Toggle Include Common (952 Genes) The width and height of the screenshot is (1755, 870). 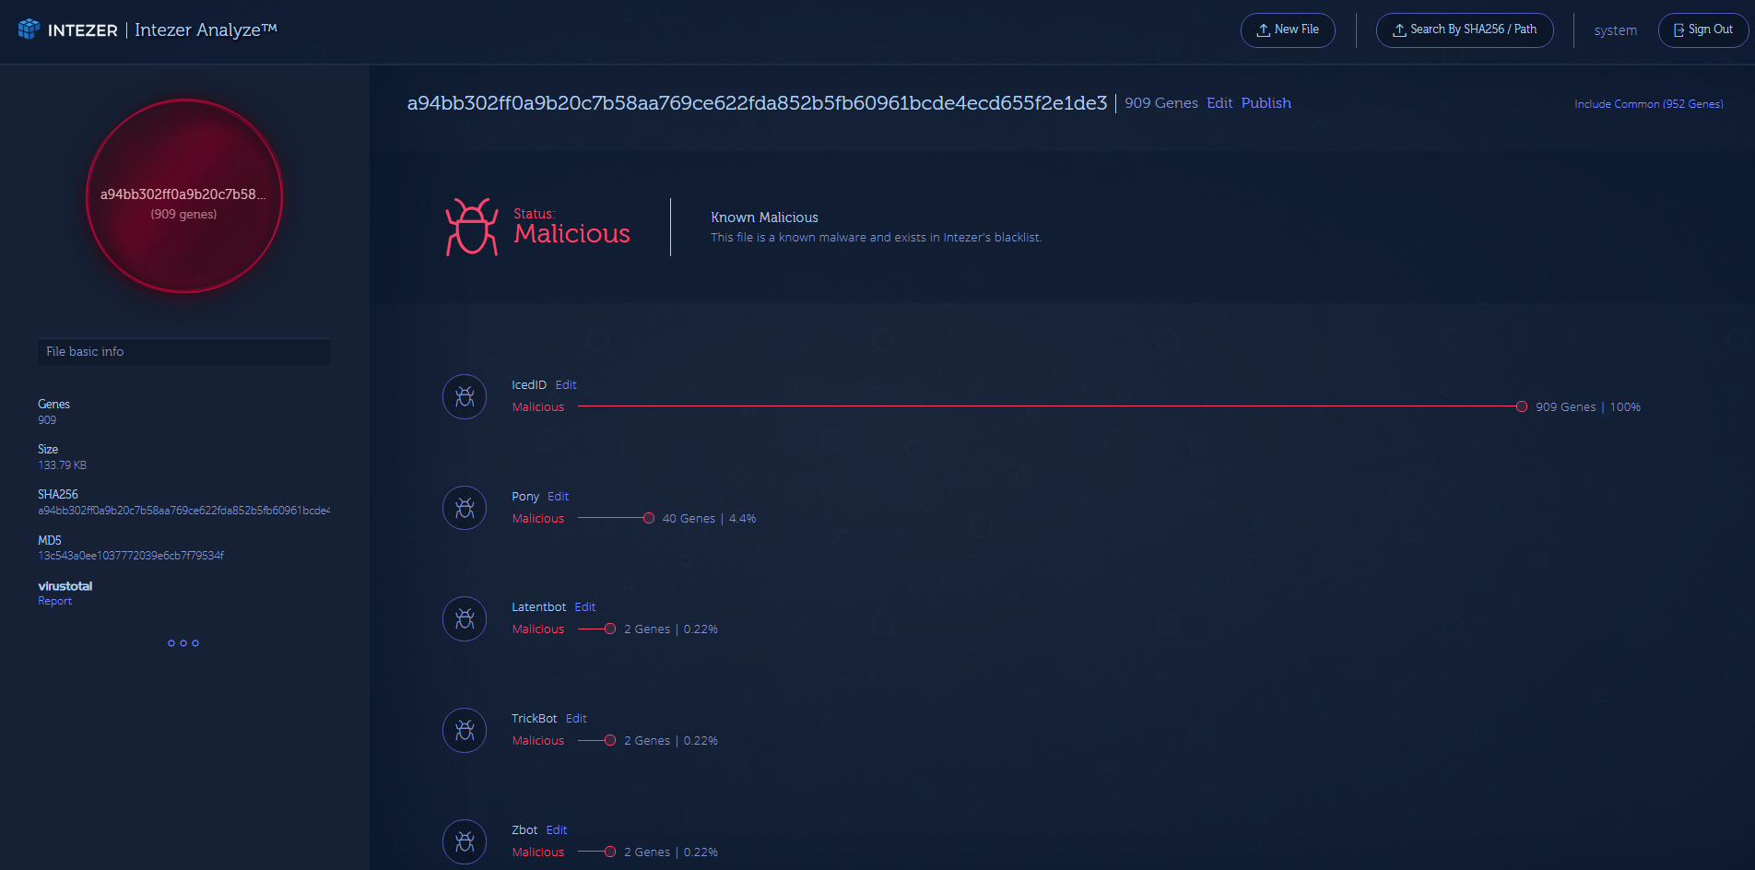(1648, 104)
